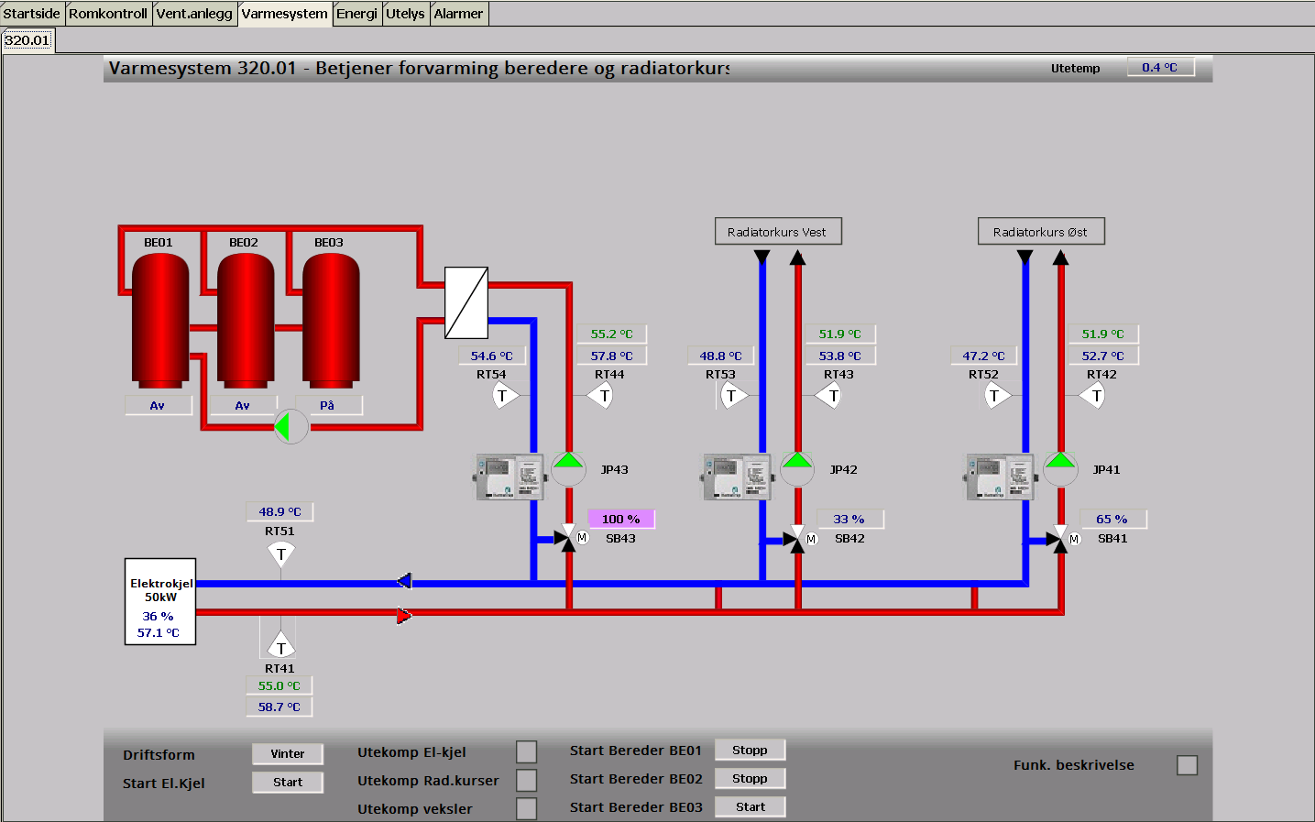Select the RT54 temperature sensor symbol

pos(504,396)
